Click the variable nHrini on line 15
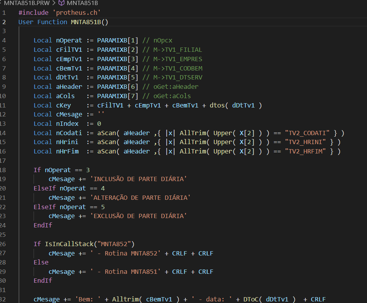The image size is (367, 303). coord(67,142)
